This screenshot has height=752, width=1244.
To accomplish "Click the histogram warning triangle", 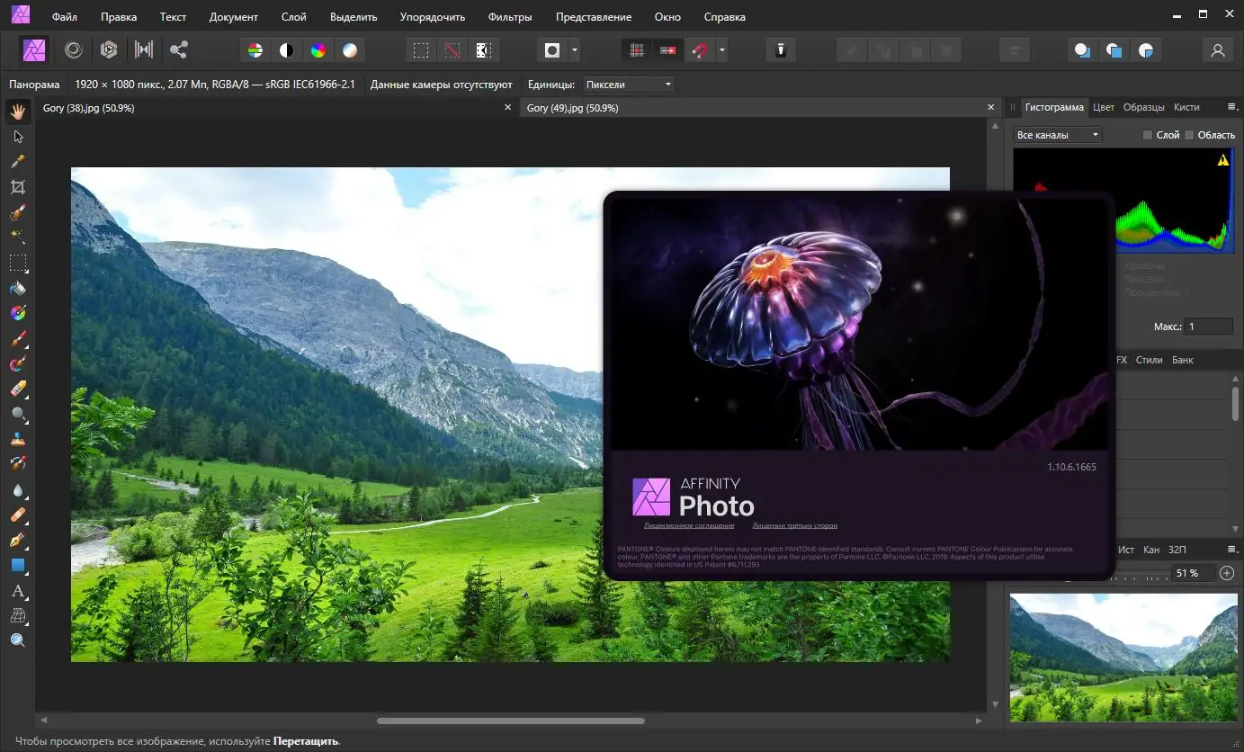I will pyautogui.click(x=1222, y=160).
